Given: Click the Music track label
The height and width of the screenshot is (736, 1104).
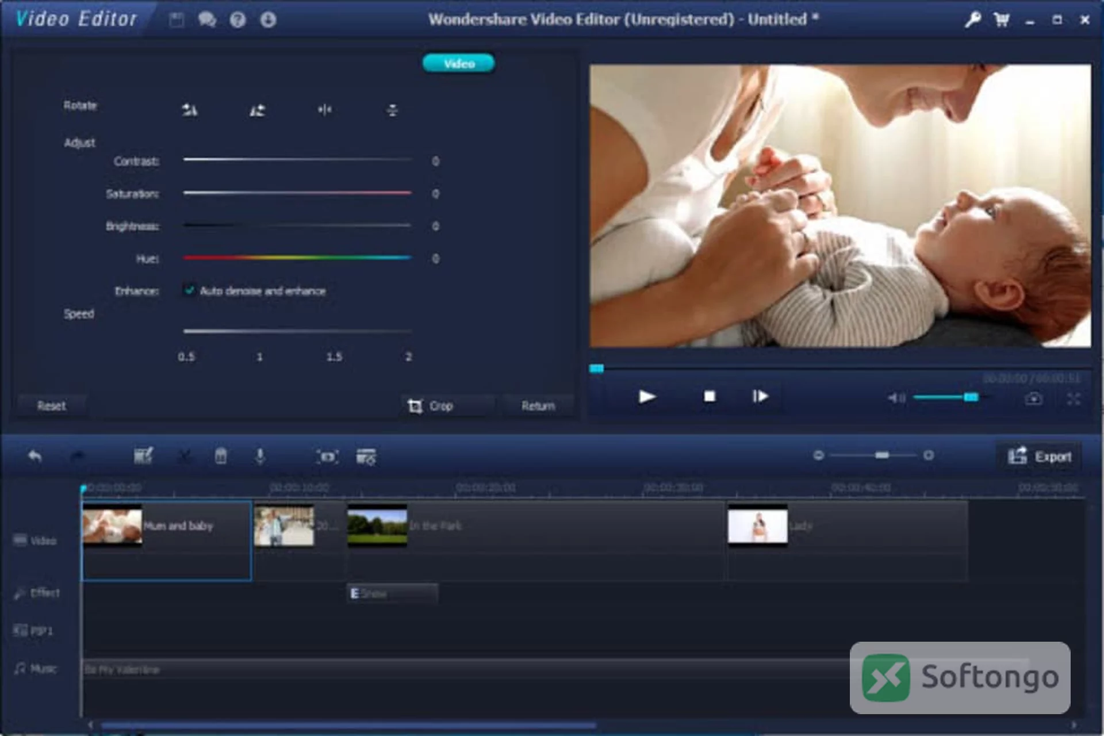Looking at the screenshot, I should [x=35, y=669].
